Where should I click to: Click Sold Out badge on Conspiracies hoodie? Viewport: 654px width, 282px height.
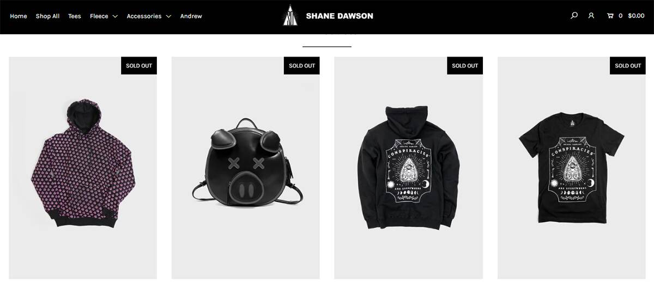[465, 66]
